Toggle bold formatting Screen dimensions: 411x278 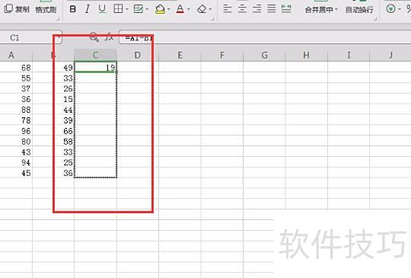[x=73, y=9]
